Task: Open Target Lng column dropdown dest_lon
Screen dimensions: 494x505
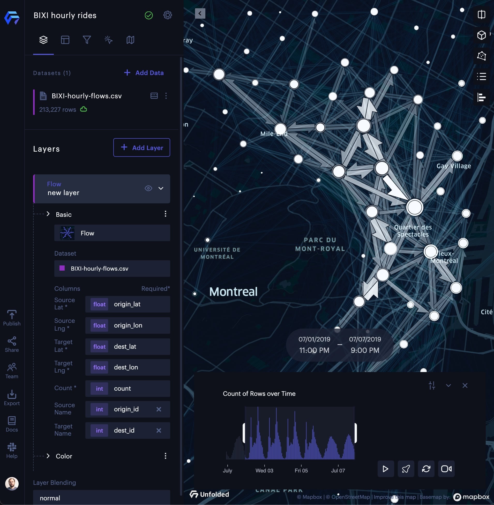Action: tap(128, 367)
